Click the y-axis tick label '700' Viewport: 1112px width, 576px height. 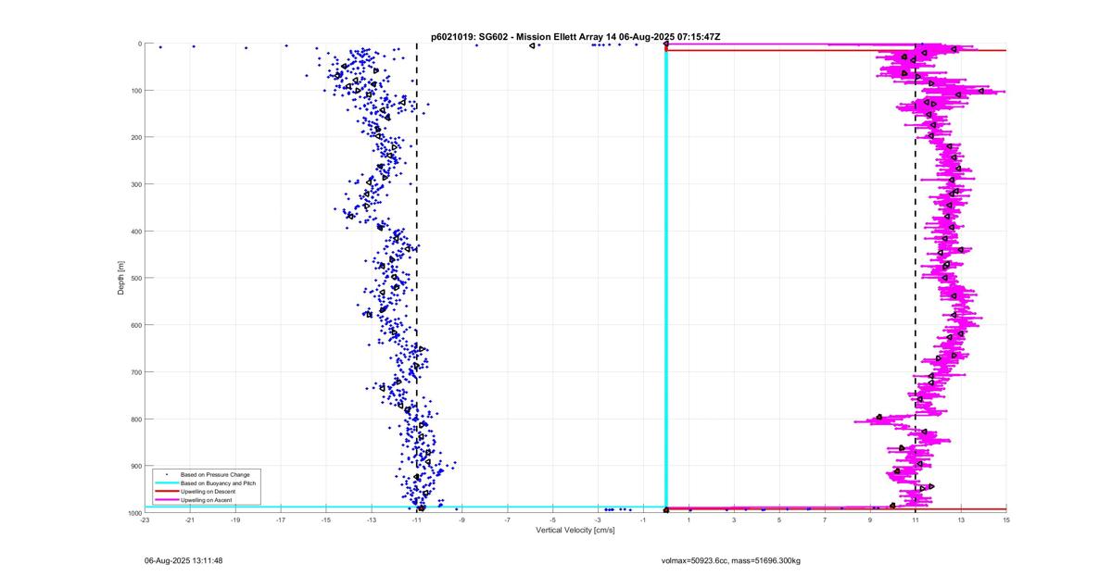point(135,372)
